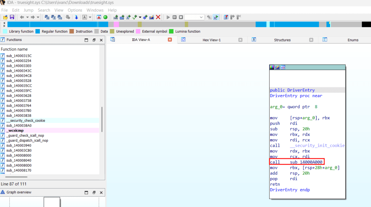This screenshot has height=207, width=371.
Task: Select __security_check_cookie in the functions list
Action: [x=26, y=120]
